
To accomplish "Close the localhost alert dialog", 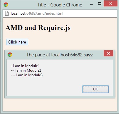I will [109, 53].
